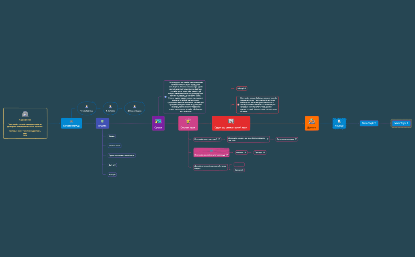Select the 'Subtopic 3' node above the red topic

pos(241,88)
